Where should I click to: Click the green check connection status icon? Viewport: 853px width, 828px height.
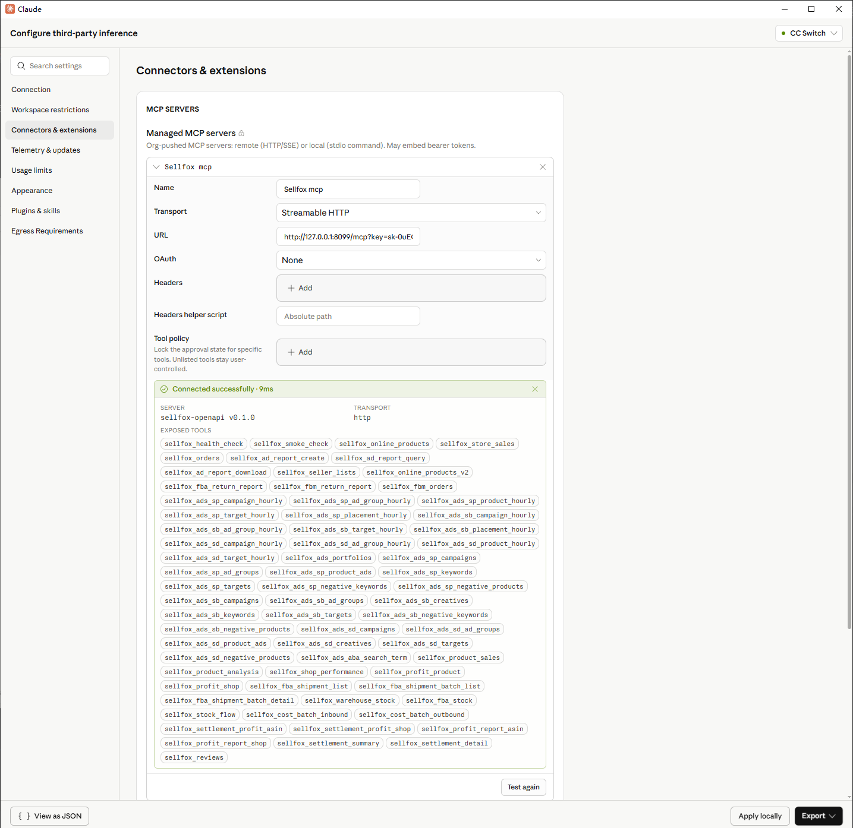(x=164, y=389)
